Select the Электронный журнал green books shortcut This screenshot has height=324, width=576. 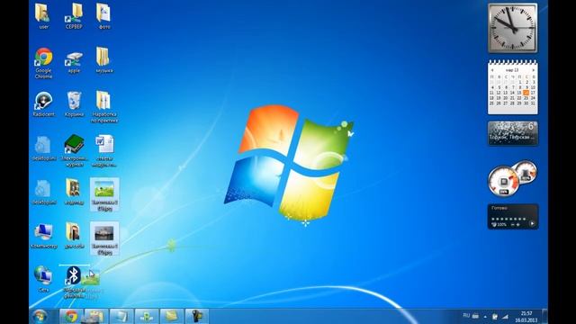point(74,150)
